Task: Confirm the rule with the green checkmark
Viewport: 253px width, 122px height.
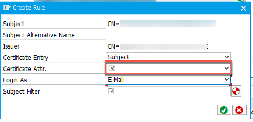Action: (x=224, y=110)
